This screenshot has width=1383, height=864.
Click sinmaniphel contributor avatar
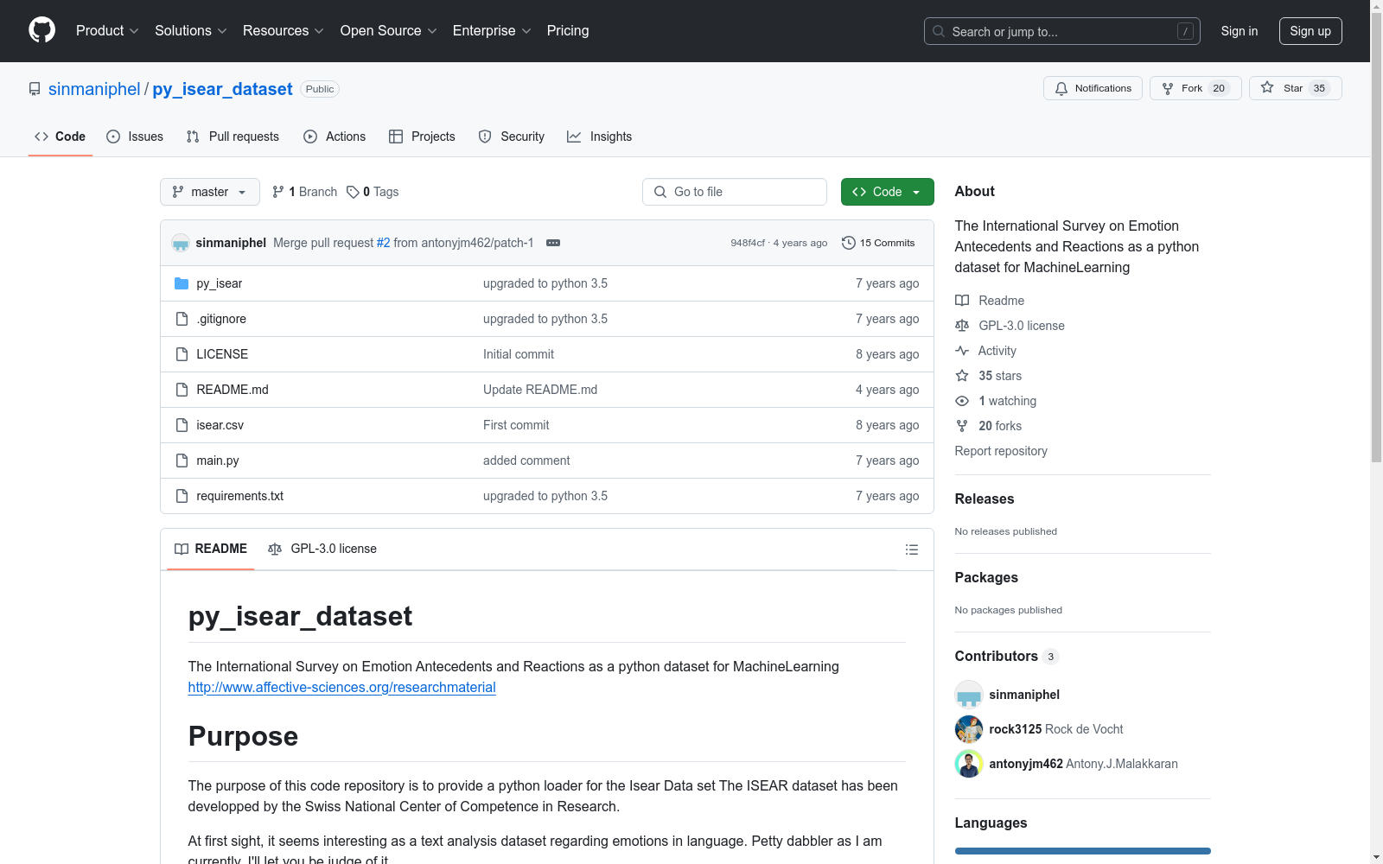(969, 695)
